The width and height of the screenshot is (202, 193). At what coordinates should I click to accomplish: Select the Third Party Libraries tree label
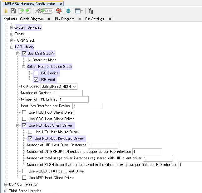25,191
